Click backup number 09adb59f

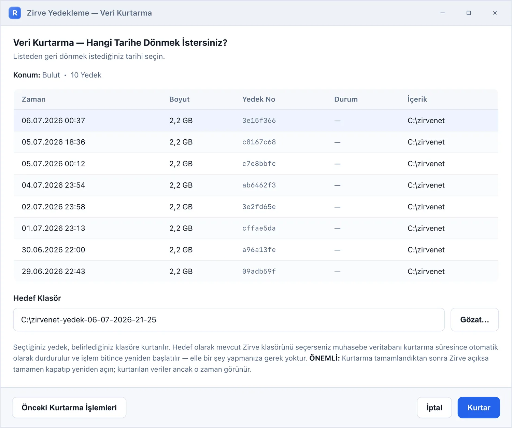259,271
